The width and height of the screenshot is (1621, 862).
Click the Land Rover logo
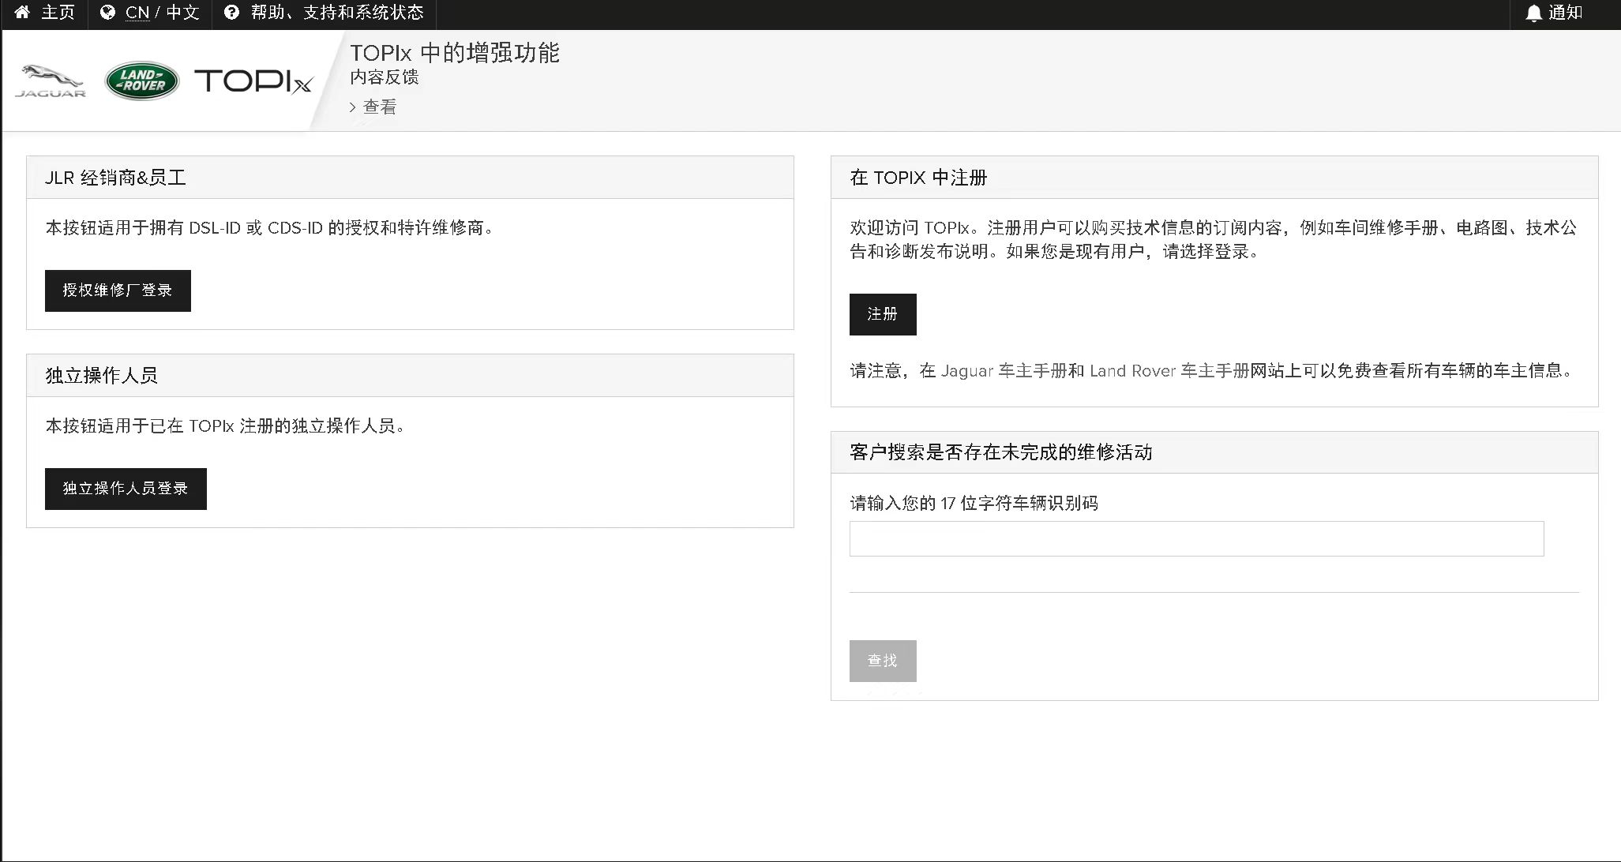[142, 81]
